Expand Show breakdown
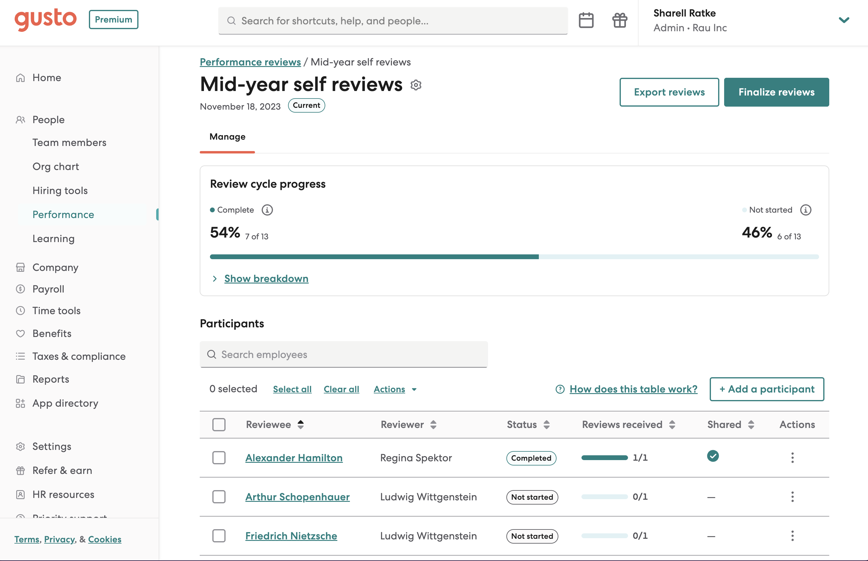This screenshot has width=868, height=561. (x=266, y=279)
